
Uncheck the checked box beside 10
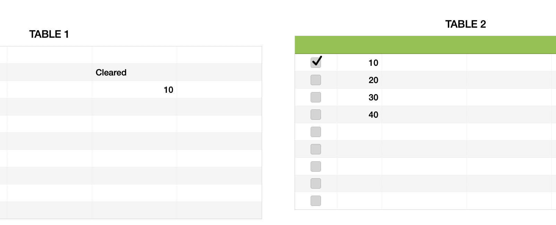316,62
